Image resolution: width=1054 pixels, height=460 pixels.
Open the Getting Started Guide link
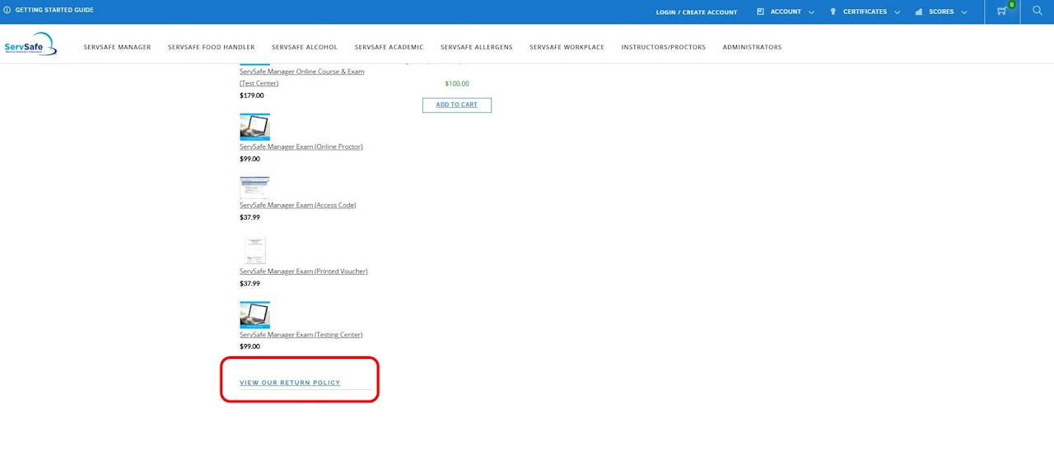click(54, 10)
